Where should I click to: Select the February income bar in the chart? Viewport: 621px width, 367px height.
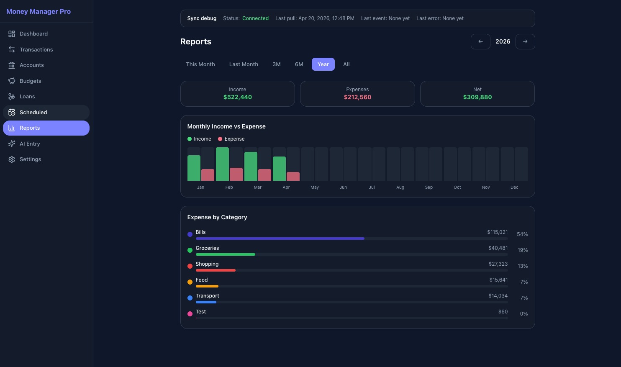click(222, 164)
